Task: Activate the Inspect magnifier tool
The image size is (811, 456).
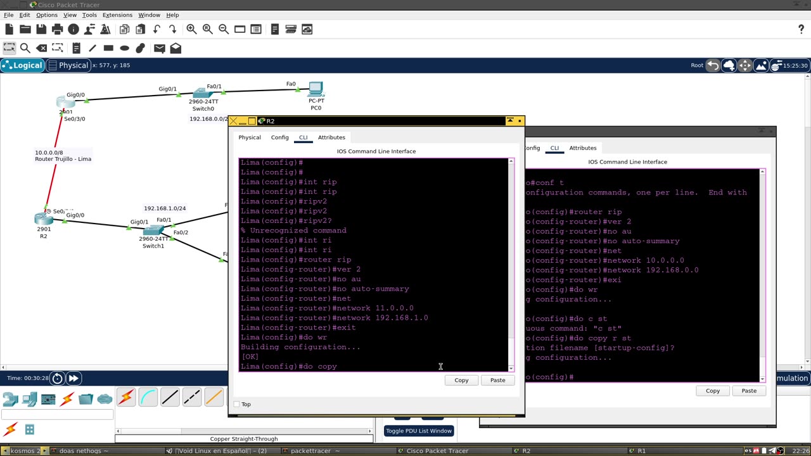Action: pyautogui.click(x=25, y=48)
